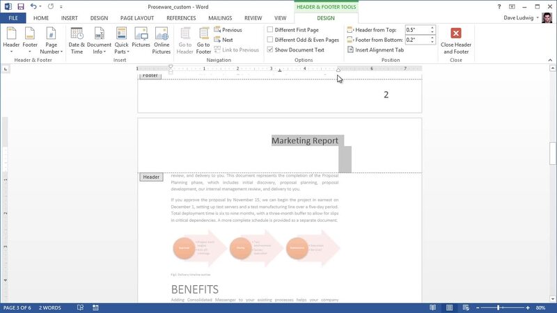Switch to the Page Layout tab
557x313 pixels.
pyautogui.click(x=136, y=18)
